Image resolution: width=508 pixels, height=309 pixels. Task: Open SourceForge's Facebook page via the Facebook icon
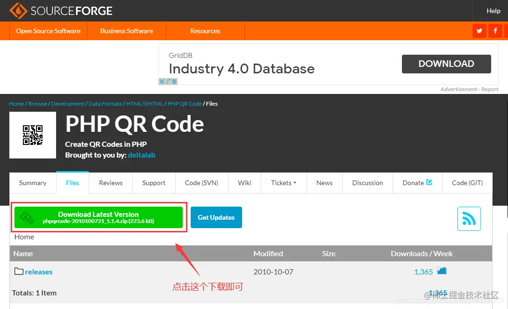(x=495, y=30)
